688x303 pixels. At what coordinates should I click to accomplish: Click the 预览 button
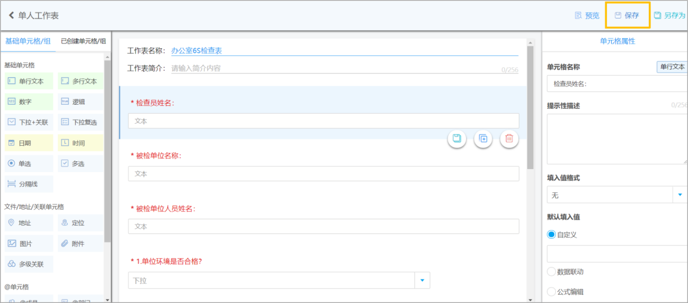click(587, 15)
